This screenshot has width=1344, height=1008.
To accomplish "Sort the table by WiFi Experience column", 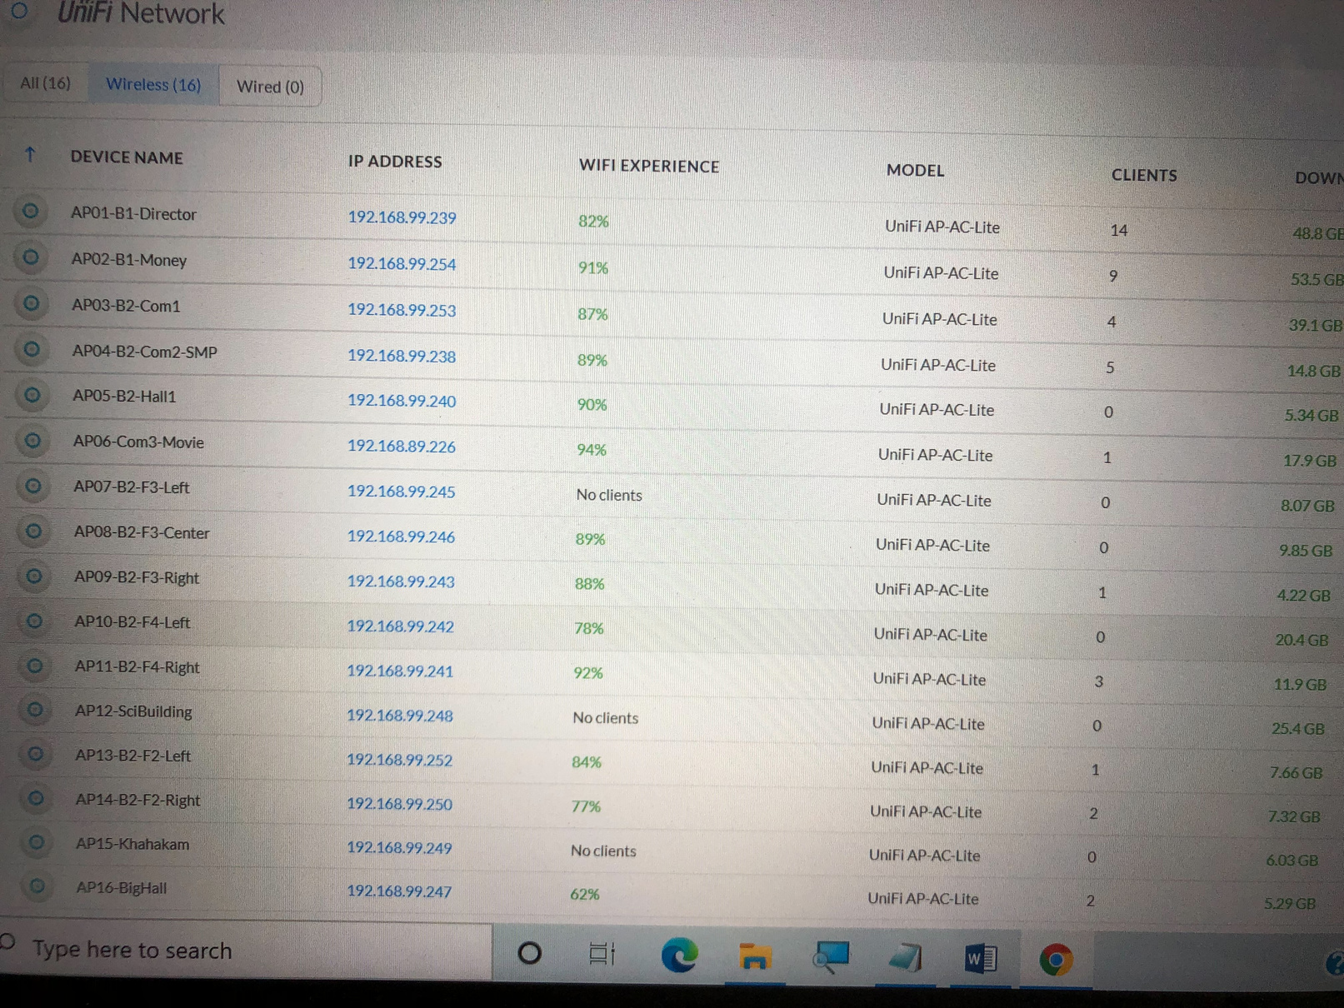I will pos(648,166).
